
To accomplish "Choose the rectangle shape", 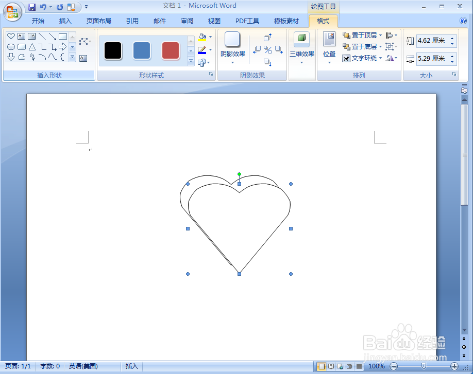I will click(x=63, y=37).
